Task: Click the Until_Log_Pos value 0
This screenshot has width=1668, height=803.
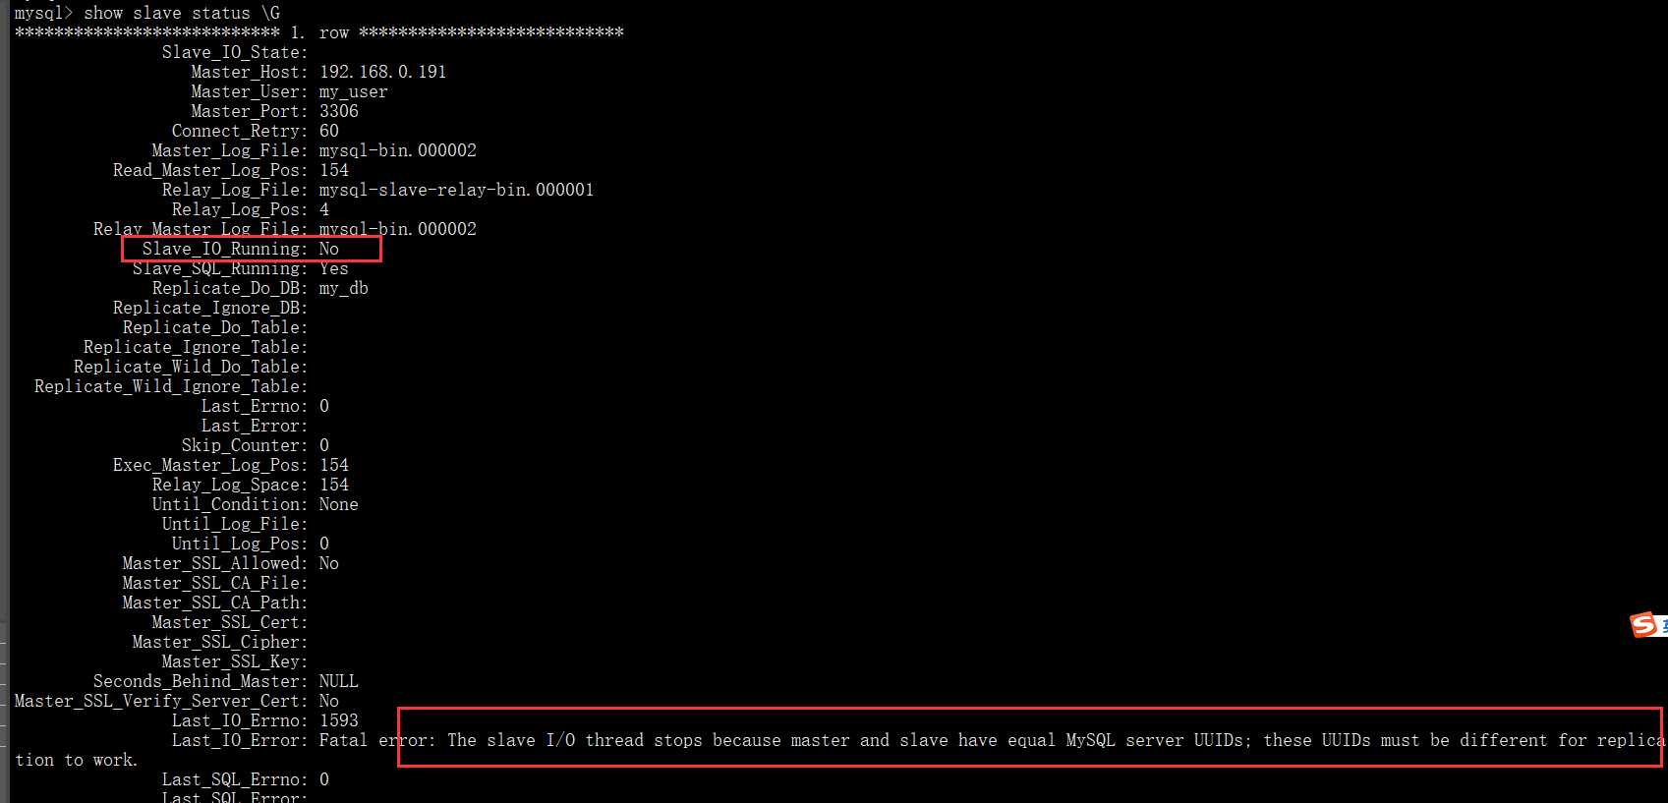Action: [x=324, y=544]
